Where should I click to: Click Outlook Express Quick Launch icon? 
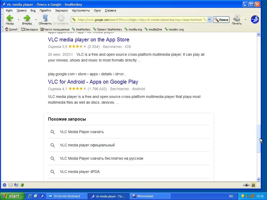pos(36,196)
